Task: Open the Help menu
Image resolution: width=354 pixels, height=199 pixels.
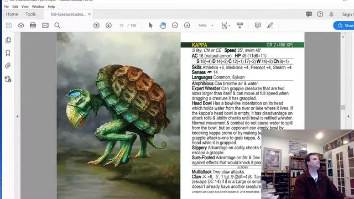Action: 51,7
